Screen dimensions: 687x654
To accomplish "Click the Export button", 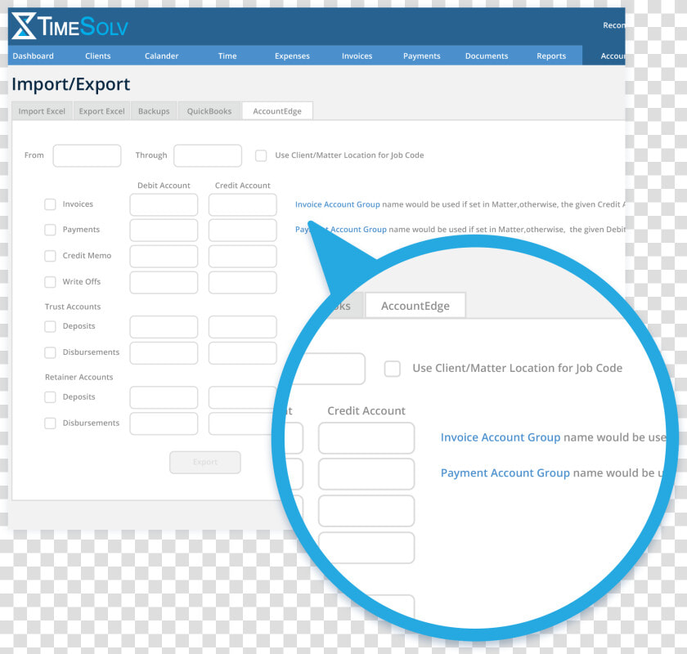I will click(x=205, y=462).
